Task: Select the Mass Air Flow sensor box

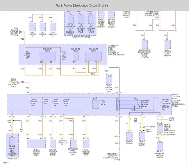Action: [167, 45]
